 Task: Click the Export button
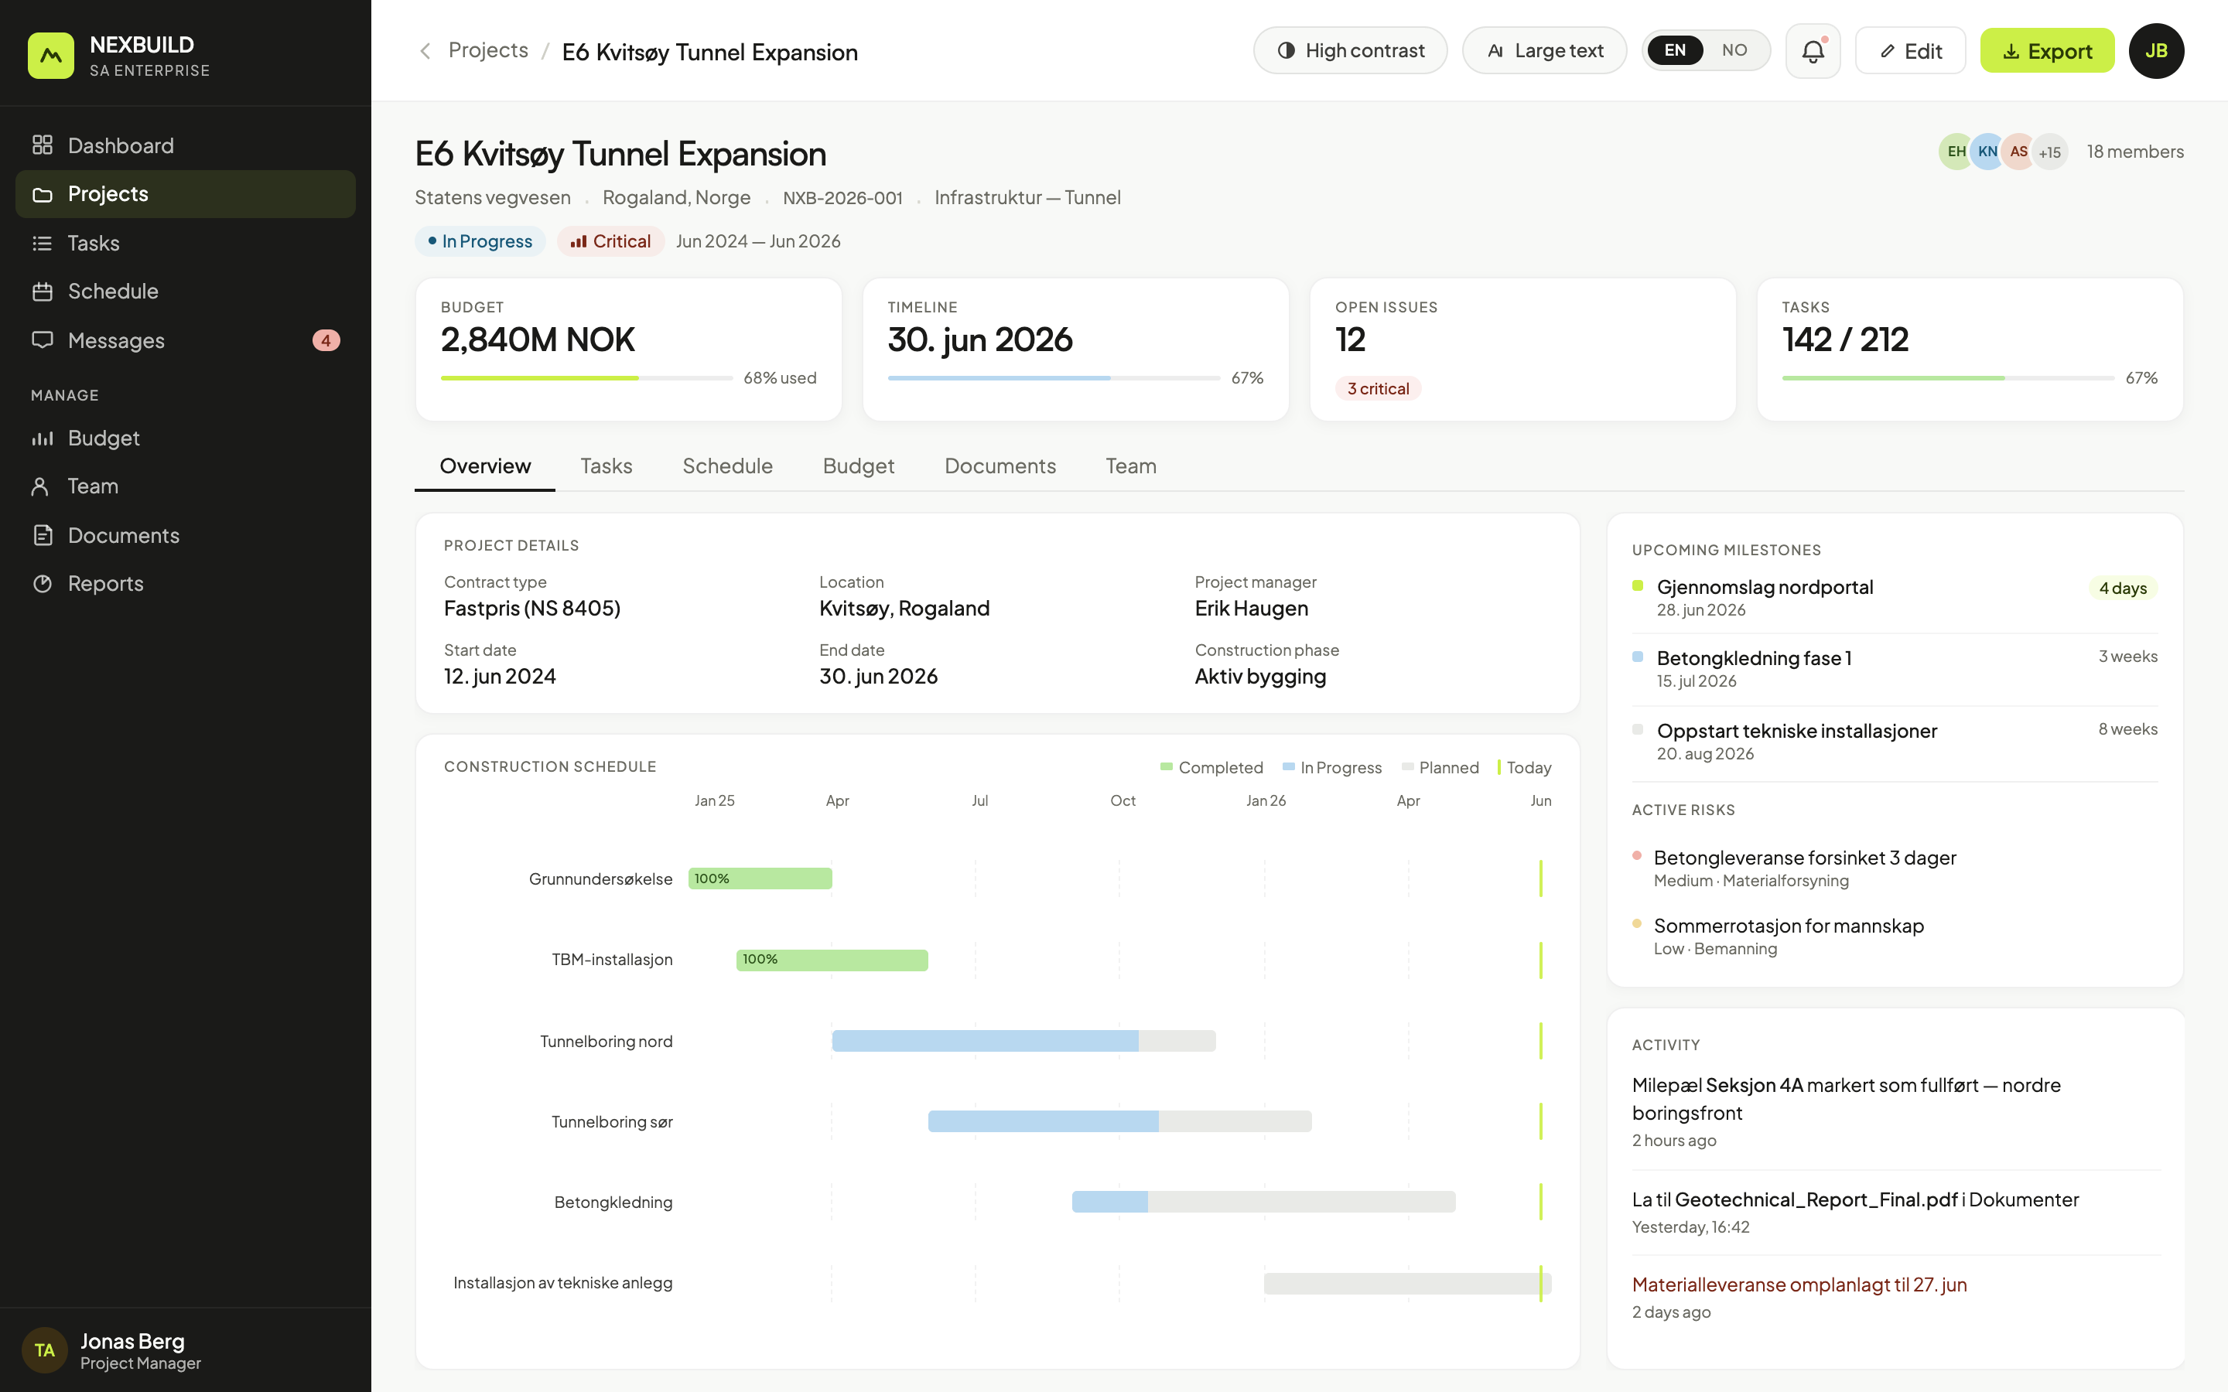click(2047, 50)
